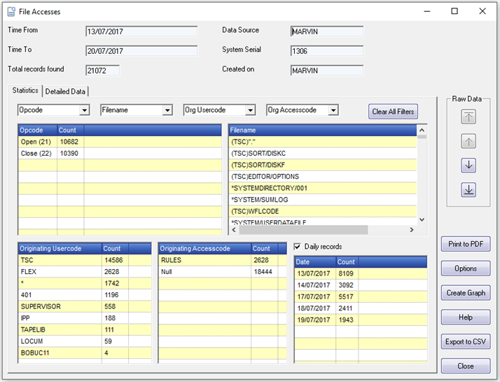Select the FLEX usercode row
Screen dimensions: 500x382
tap(85, 272)
